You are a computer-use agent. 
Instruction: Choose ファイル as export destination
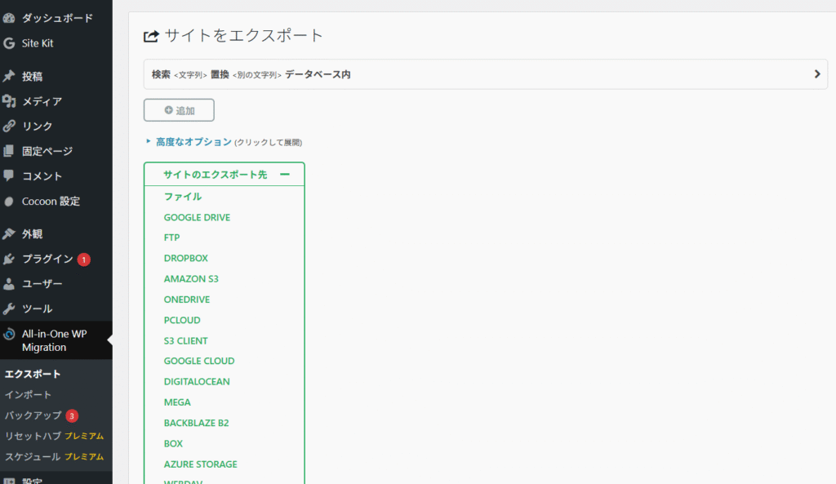(183, 197)
